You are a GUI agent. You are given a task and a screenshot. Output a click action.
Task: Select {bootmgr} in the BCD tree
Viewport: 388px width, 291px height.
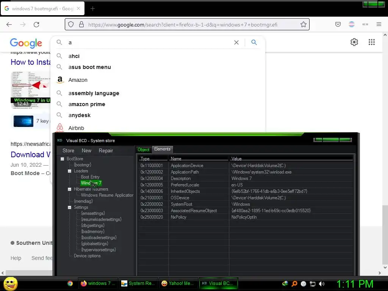tap(83, 165)
